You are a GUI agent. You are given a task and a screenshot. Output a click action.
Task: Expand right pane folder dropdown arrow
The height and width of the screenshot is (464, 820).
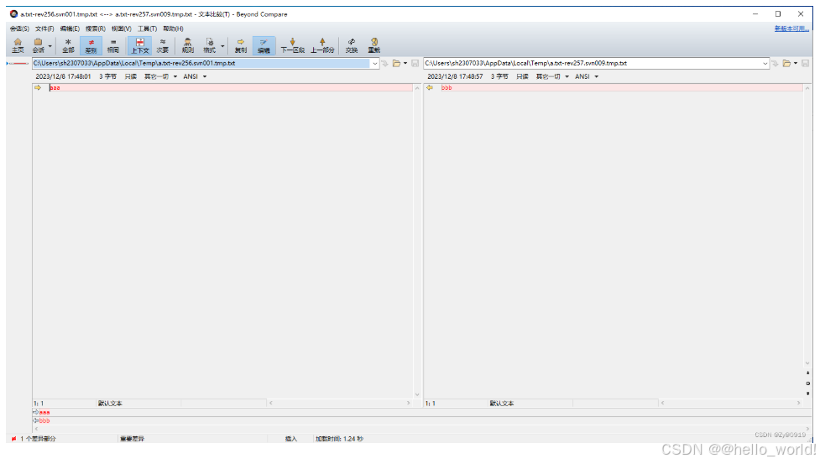coord(796,64)
